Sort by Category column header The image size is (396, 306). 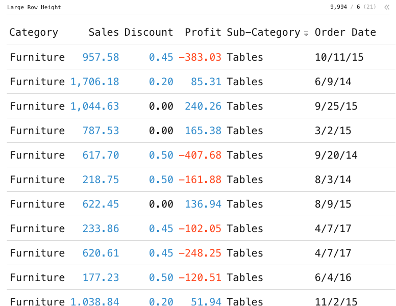point(34,32)
